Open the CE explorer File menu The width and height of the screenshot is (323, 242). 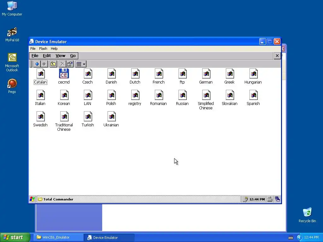pos(35,55)
